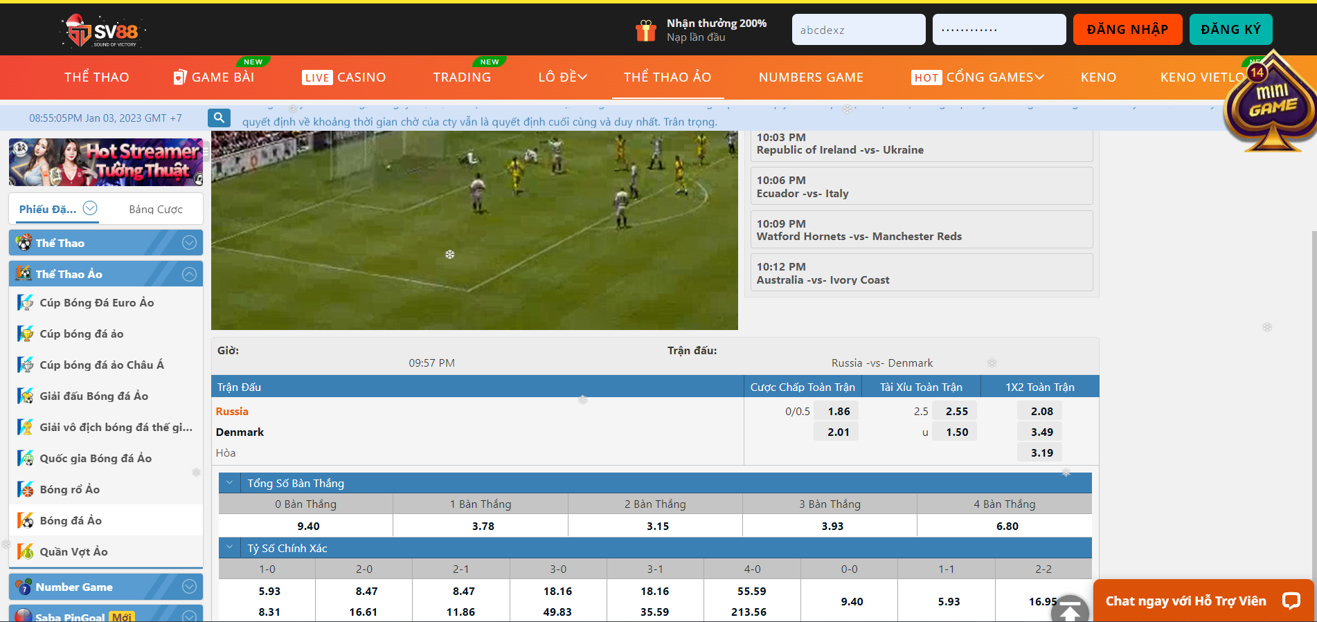Image resolution: width=1317 pixels, height=622 pixels.
Task: Click the Bóng rổ Ảo basketball icon
Action: 26,489
